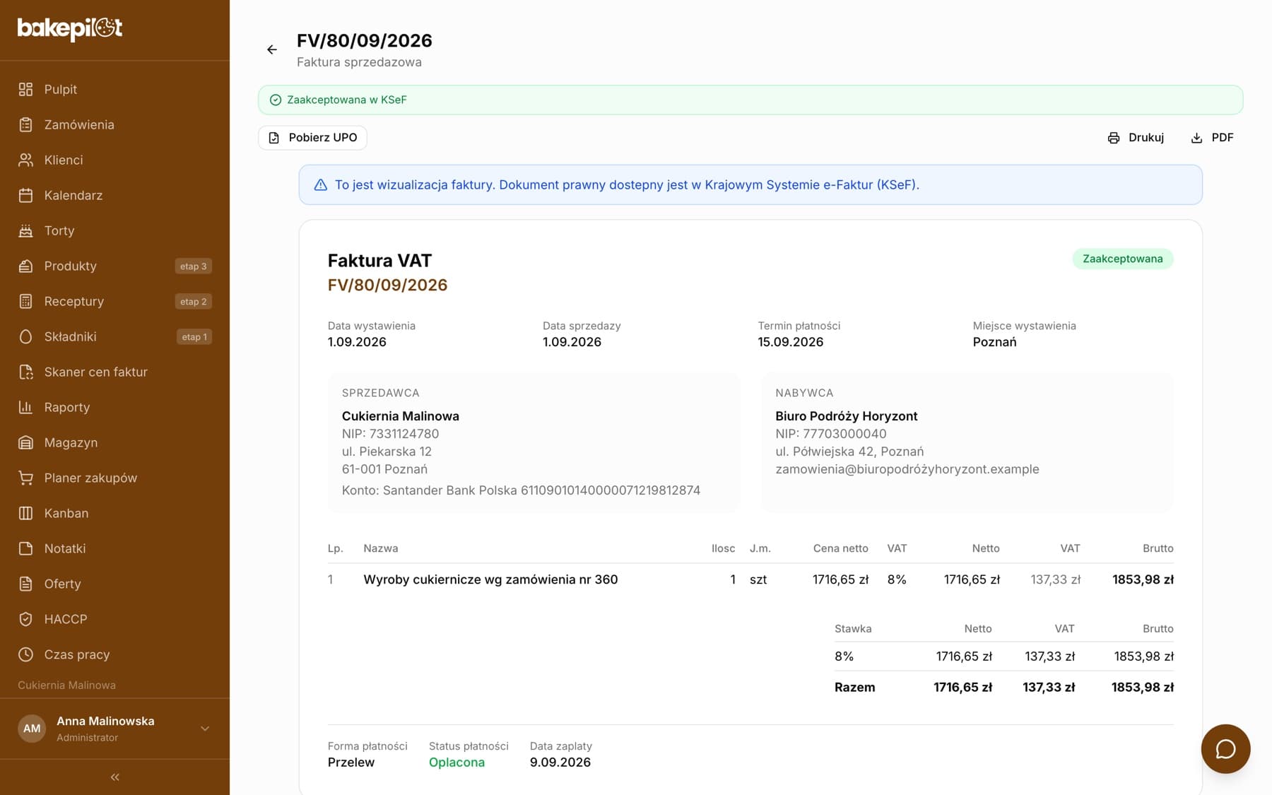Open Zamówienia clipboard icon
This screenshot has width=1272, height=795.
click(x=25, y=124)
